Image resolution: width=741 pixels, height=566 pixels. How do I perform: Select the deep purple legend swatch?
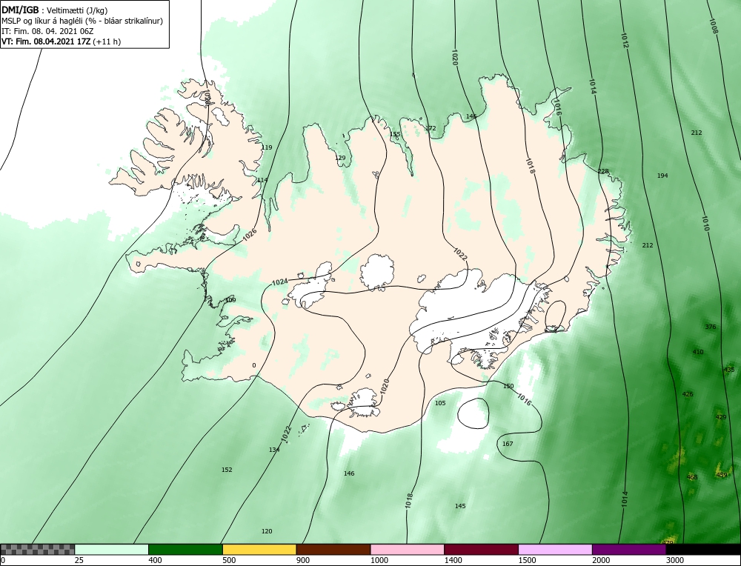pos(628,549)
